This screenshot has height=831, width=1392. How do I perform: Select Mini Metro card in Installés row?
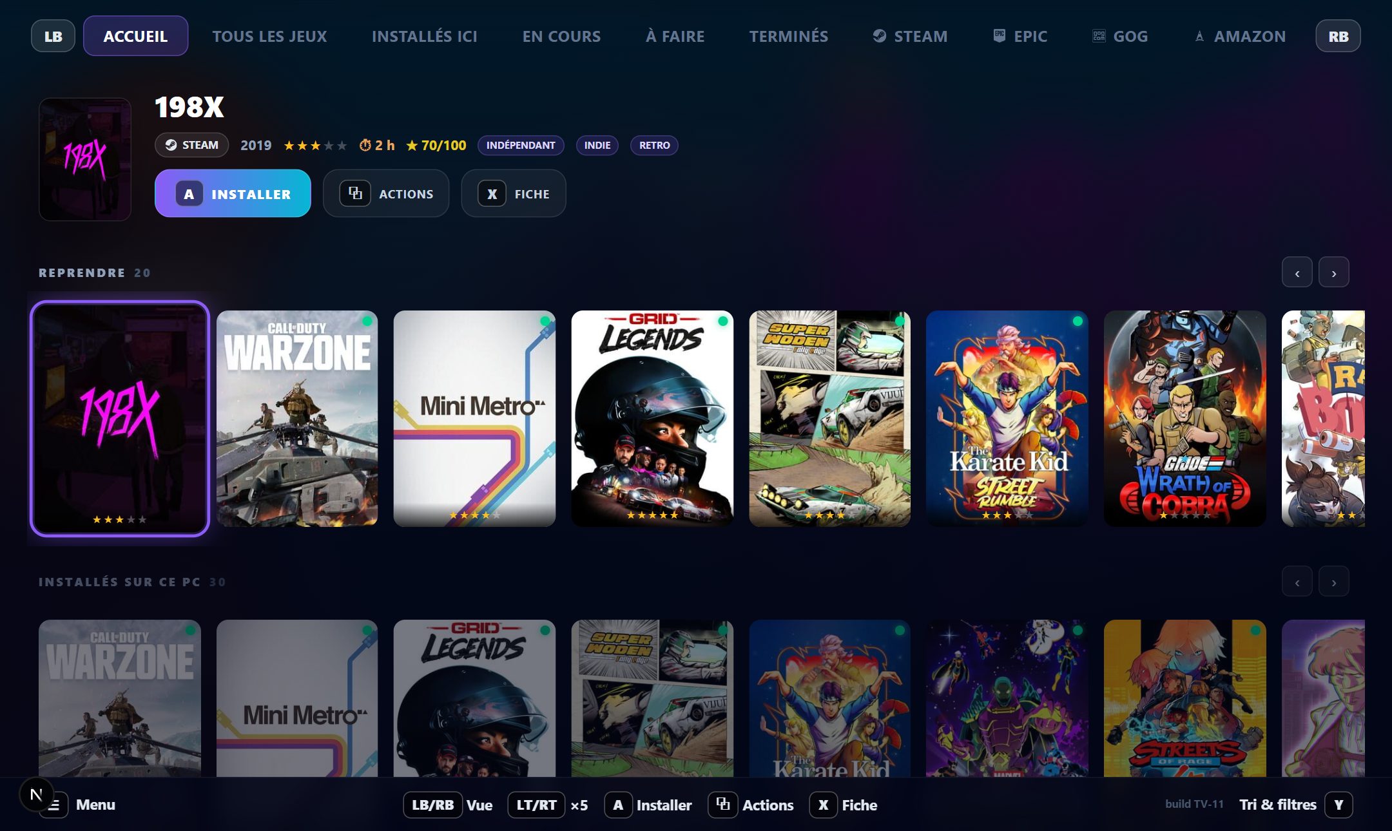[297, 698]
